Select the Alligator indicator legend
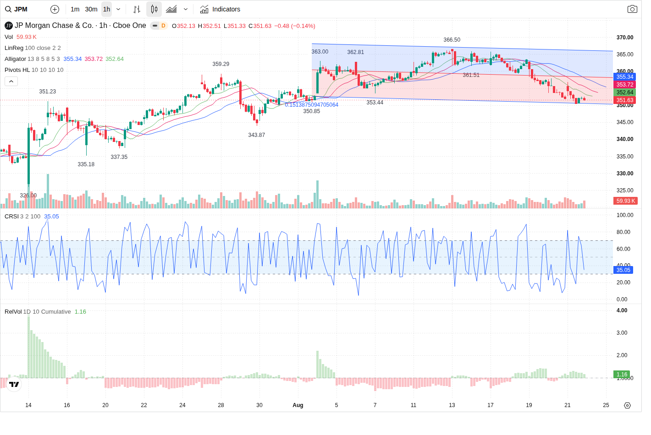 pos(15,59)
